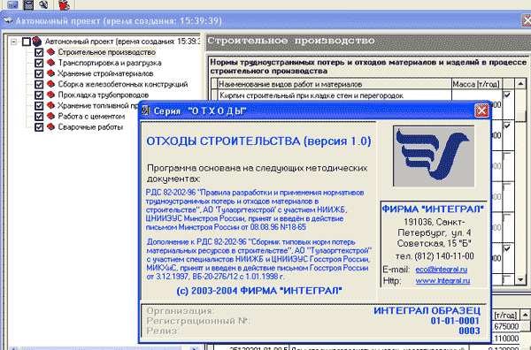The height and width of the screenshot is (350, 531).
Task: Click the red book icon beside Работа с цементом
Action: coord(50,117)
